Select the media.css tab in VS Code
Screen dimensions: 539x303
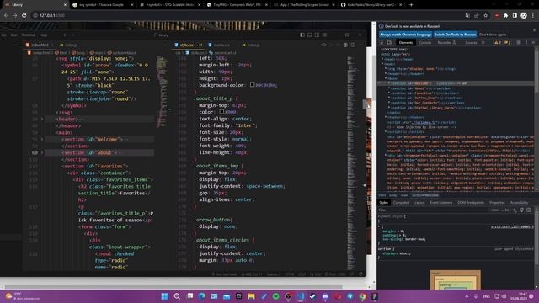point(221,45)
